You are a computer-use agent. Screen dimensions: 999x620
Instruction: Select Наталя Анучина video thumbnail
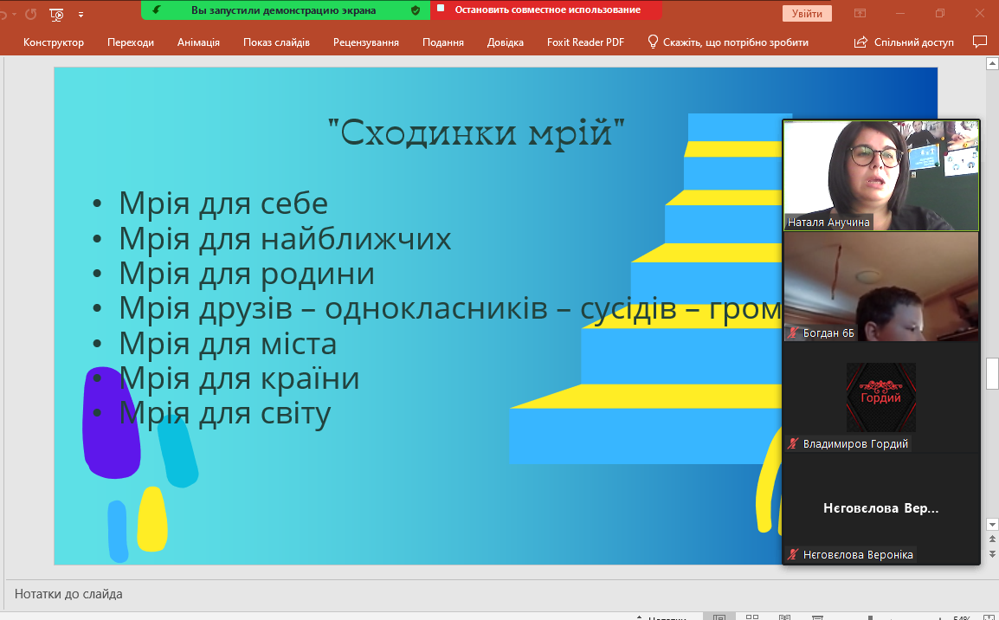[x=880, y=175]
